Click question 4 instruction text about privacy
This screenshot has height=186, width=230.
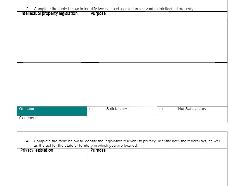click(x=127, y=143)
